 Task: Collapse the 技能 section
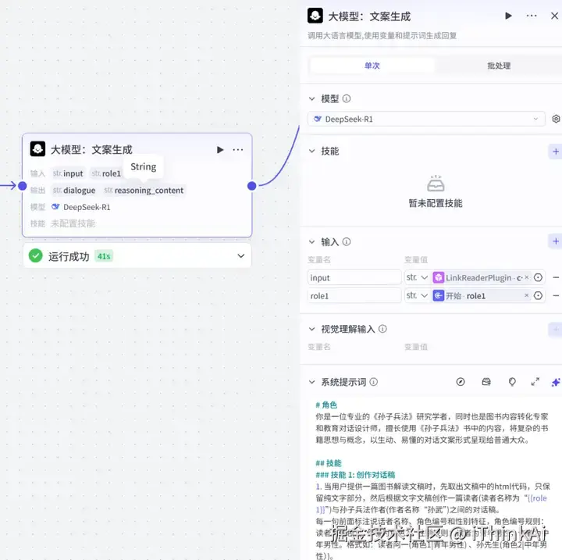click(311, 151)
